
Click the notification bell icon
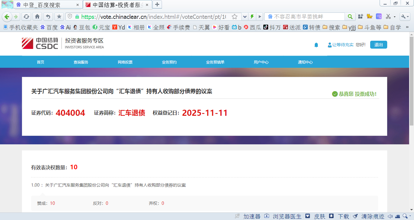tap(316, 45)
